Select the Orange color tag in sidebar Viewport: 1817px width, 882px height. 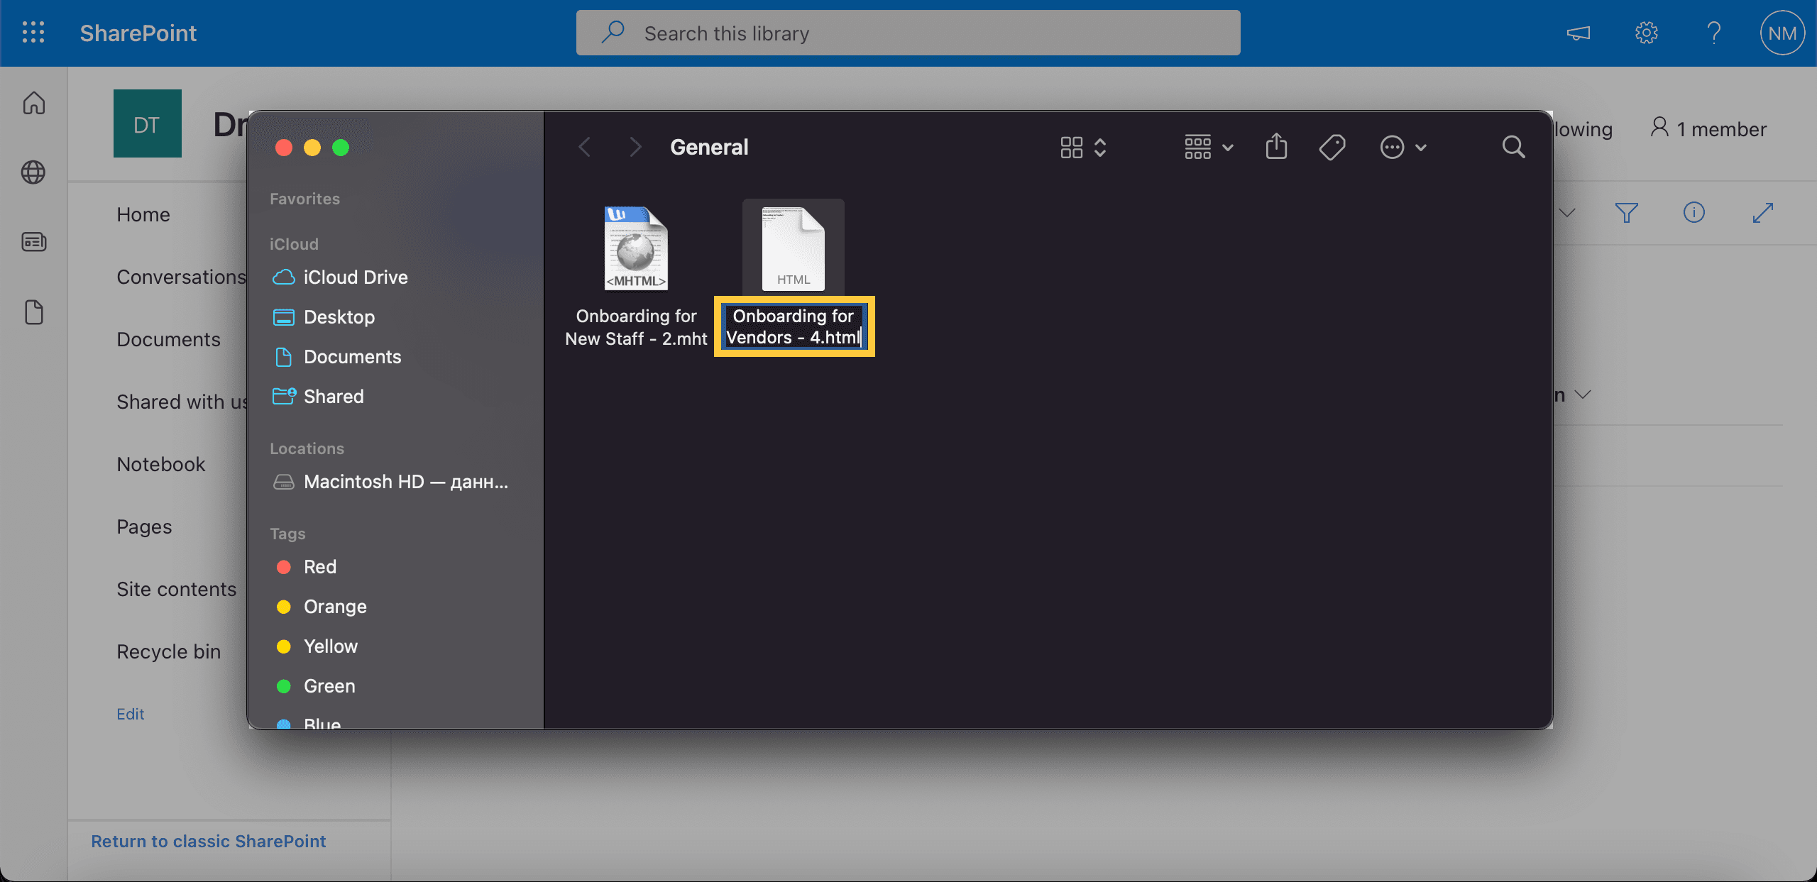[335, 605]
